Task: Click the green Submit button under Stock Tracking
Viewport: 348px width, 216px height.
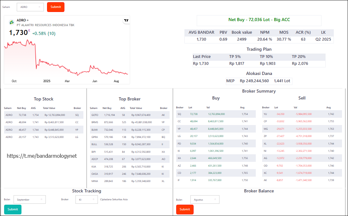Action: point(13,209)
